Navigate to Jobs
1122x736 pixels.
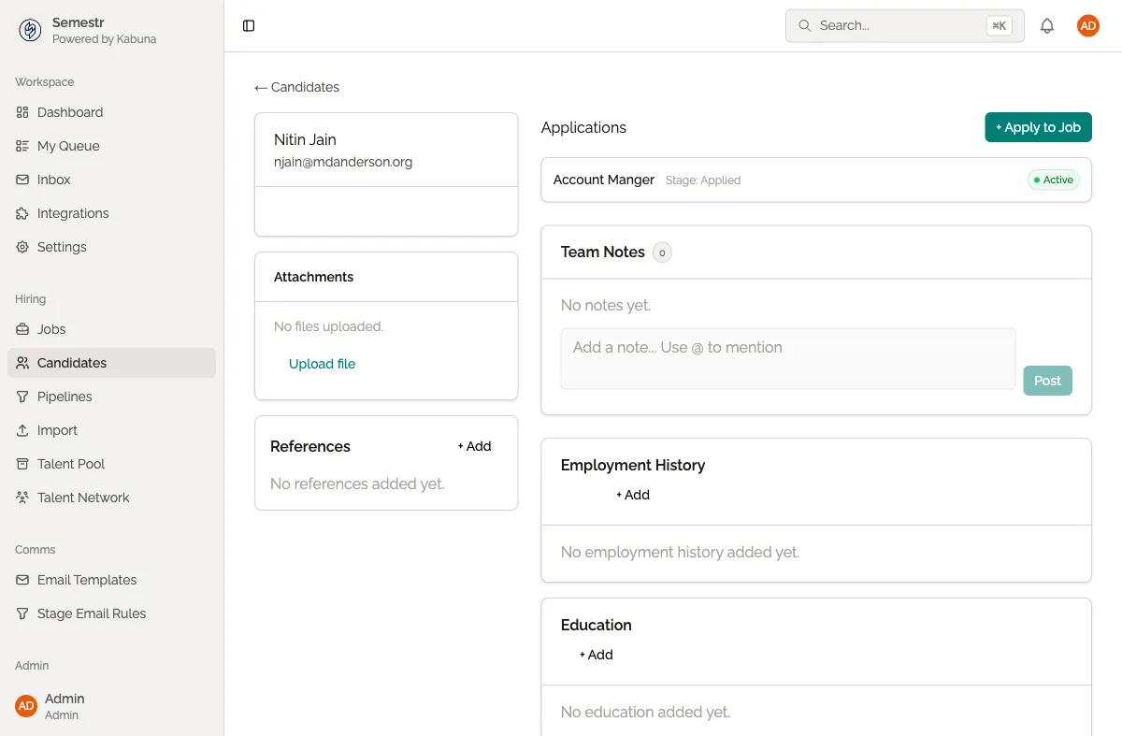51,329
